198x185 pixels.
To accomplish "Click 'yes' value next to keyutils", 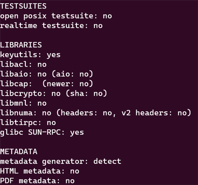I will [x=54, y=55].
